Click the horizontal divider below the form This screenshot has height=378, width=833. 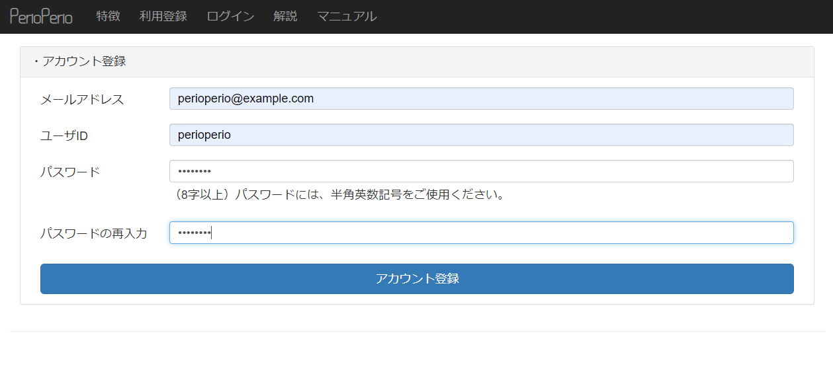417,331
